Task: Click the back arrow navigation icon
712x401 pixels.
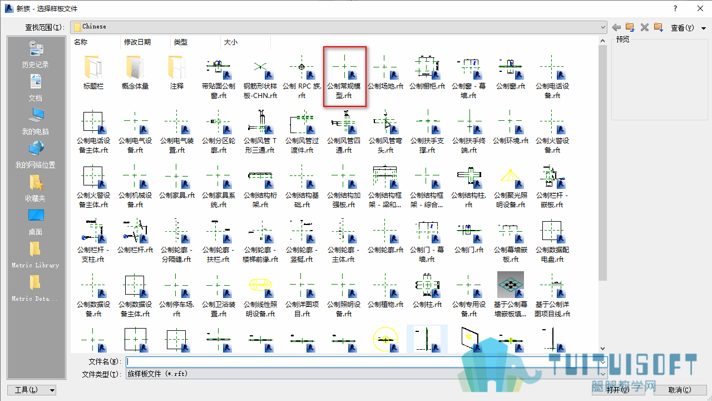Action: [x=616, y=27]
